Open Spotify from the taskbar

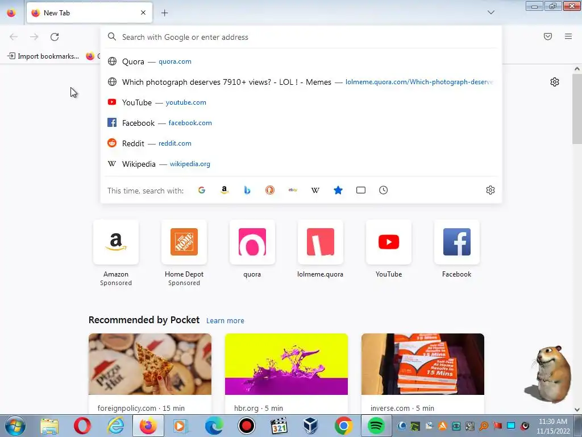click(x=376, y=426)
